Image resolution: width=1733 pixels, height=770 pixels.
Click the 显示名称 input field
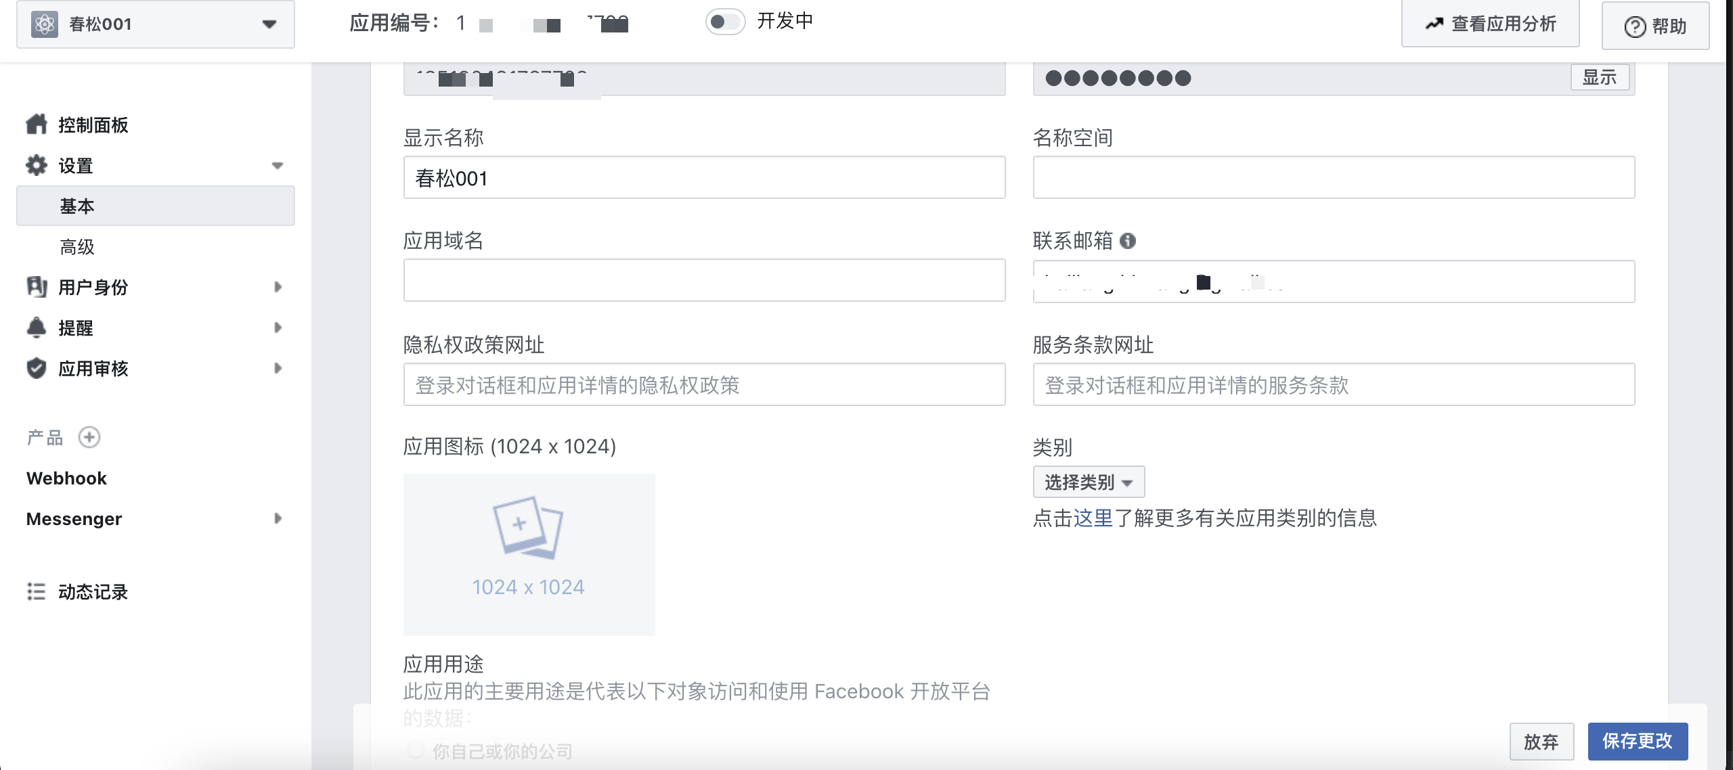tap(704, 177)
